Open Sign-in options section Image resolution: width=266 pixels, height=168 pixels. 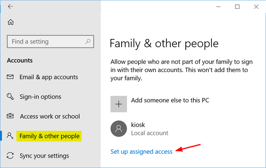pos(40,97)
